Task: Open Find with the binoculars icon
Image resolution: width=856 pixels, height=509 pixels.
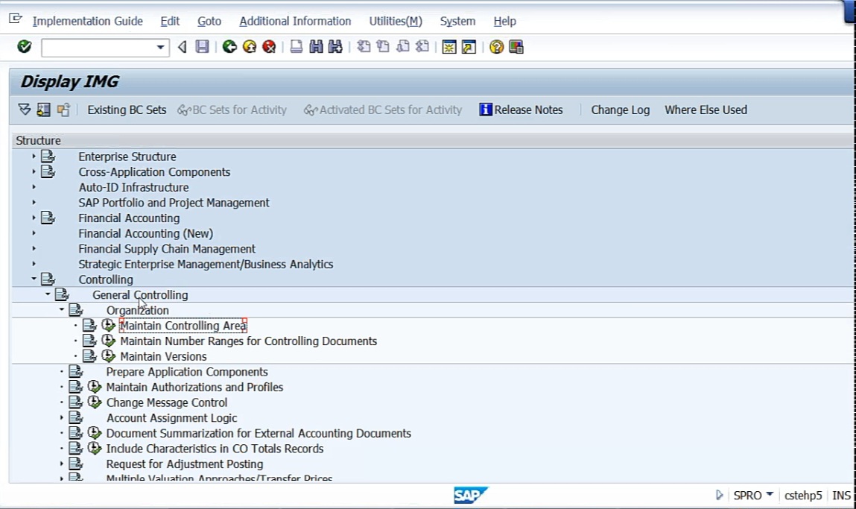Action: [316, 47]
